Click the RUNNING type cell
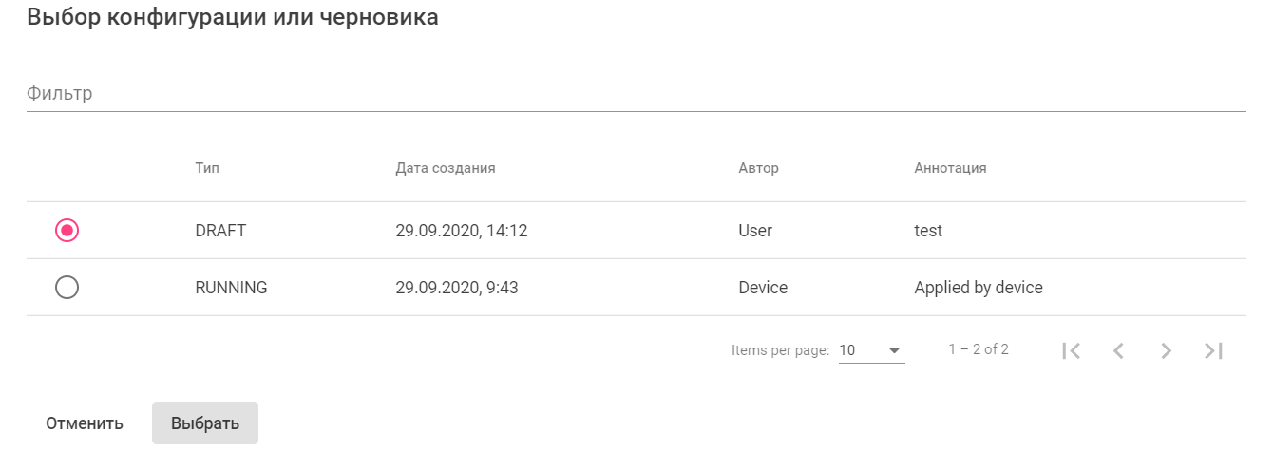Screen dimensions: 1274x451 pyautogui.click(x=231, y=288)
